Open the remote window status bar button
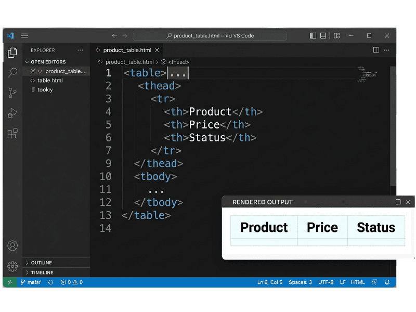 tap(10, 282)
